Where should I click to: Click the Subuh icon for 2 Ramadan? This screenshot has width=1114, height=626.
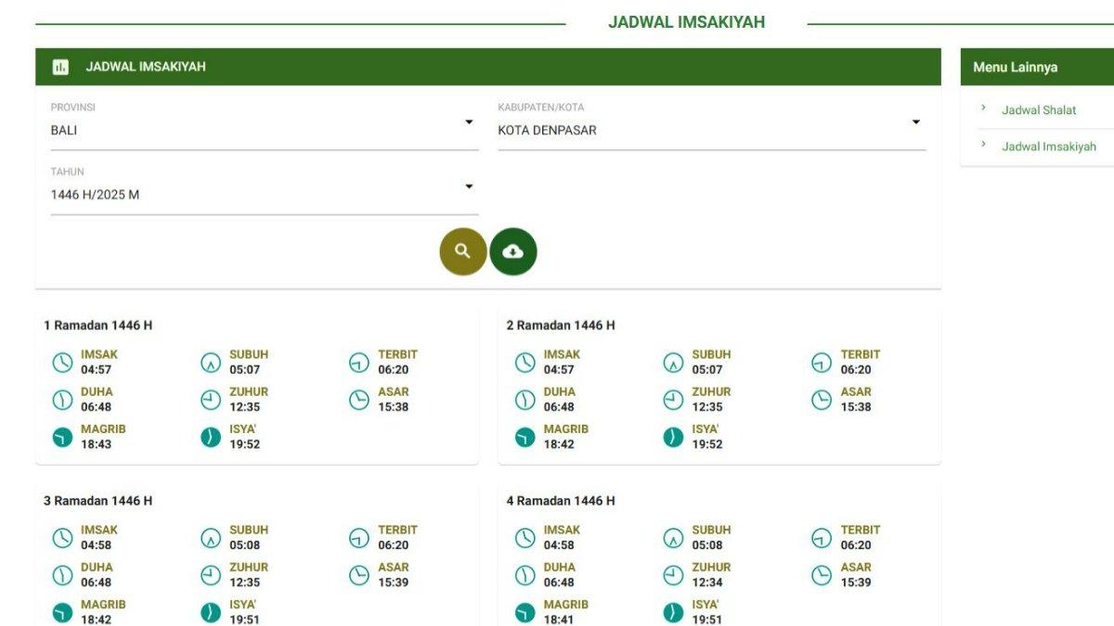pos(673,363)
